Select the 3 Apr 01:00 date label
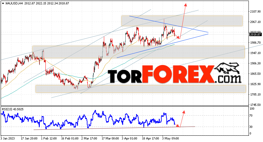The image size is (263, 142). coord(129,139)
